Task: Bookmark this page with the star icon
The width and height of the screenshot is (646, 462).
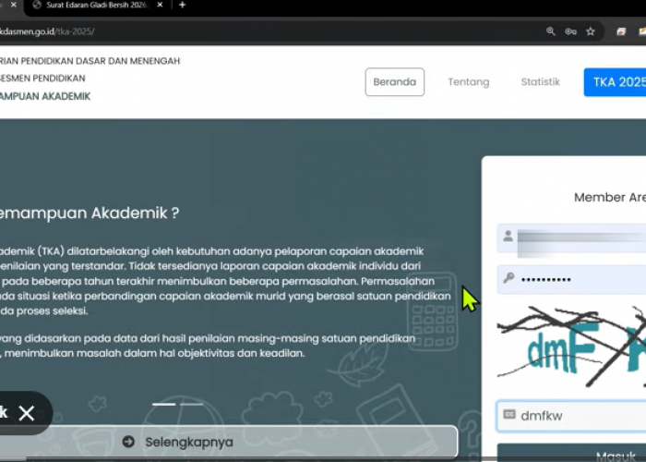Action: (x=591, y=31)
